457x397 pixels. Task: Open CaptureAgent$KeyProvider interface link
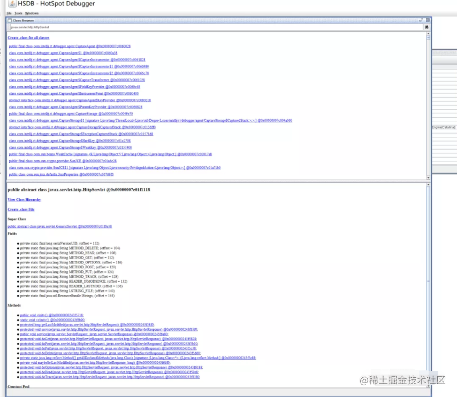80,100
